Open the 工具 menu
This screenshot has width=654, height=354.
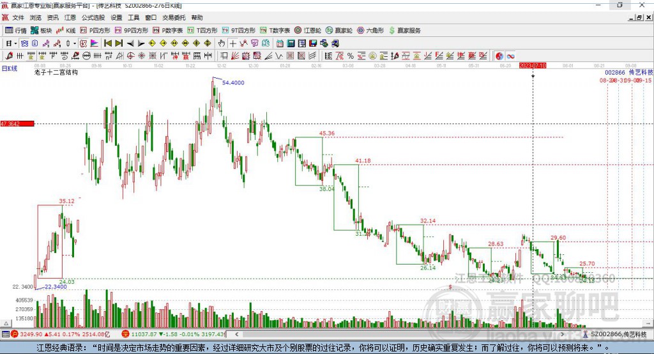click(x=133, y=17)
